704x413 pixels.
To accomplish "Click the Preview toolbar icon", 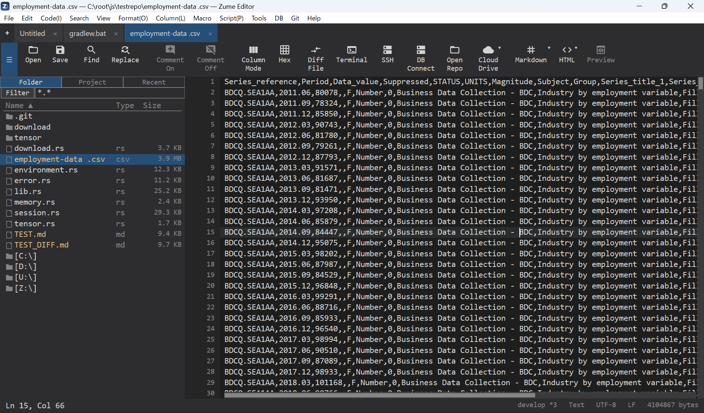I will [601, 55].
